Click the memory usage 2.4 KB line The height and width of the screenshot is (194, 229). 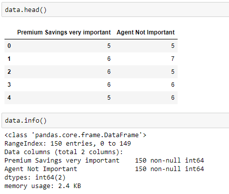(x=43, y=186)
